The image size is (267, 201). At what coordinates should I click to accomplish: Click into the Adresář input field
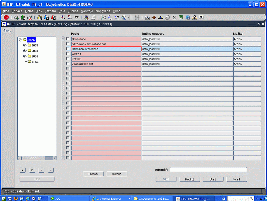[x=208, y=170]
